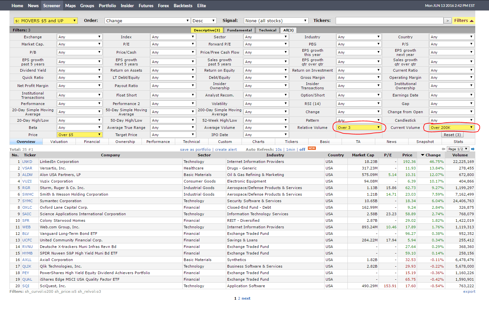The image size is (489, 316).
Task: Open the Screener menu
Action: [52, 6]
